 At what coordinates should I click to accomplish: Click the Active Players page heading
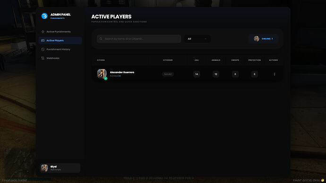click(112, 17)
